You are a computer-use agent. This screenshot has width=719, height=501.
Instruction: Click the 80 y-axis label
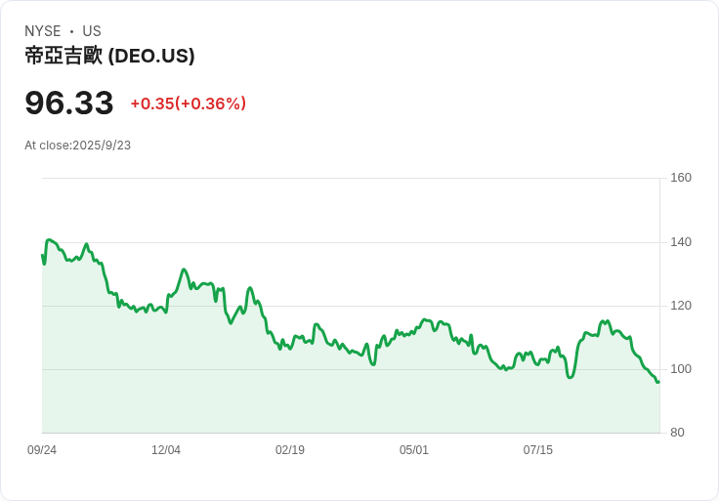pyautogui.click(x=677, y=433)
